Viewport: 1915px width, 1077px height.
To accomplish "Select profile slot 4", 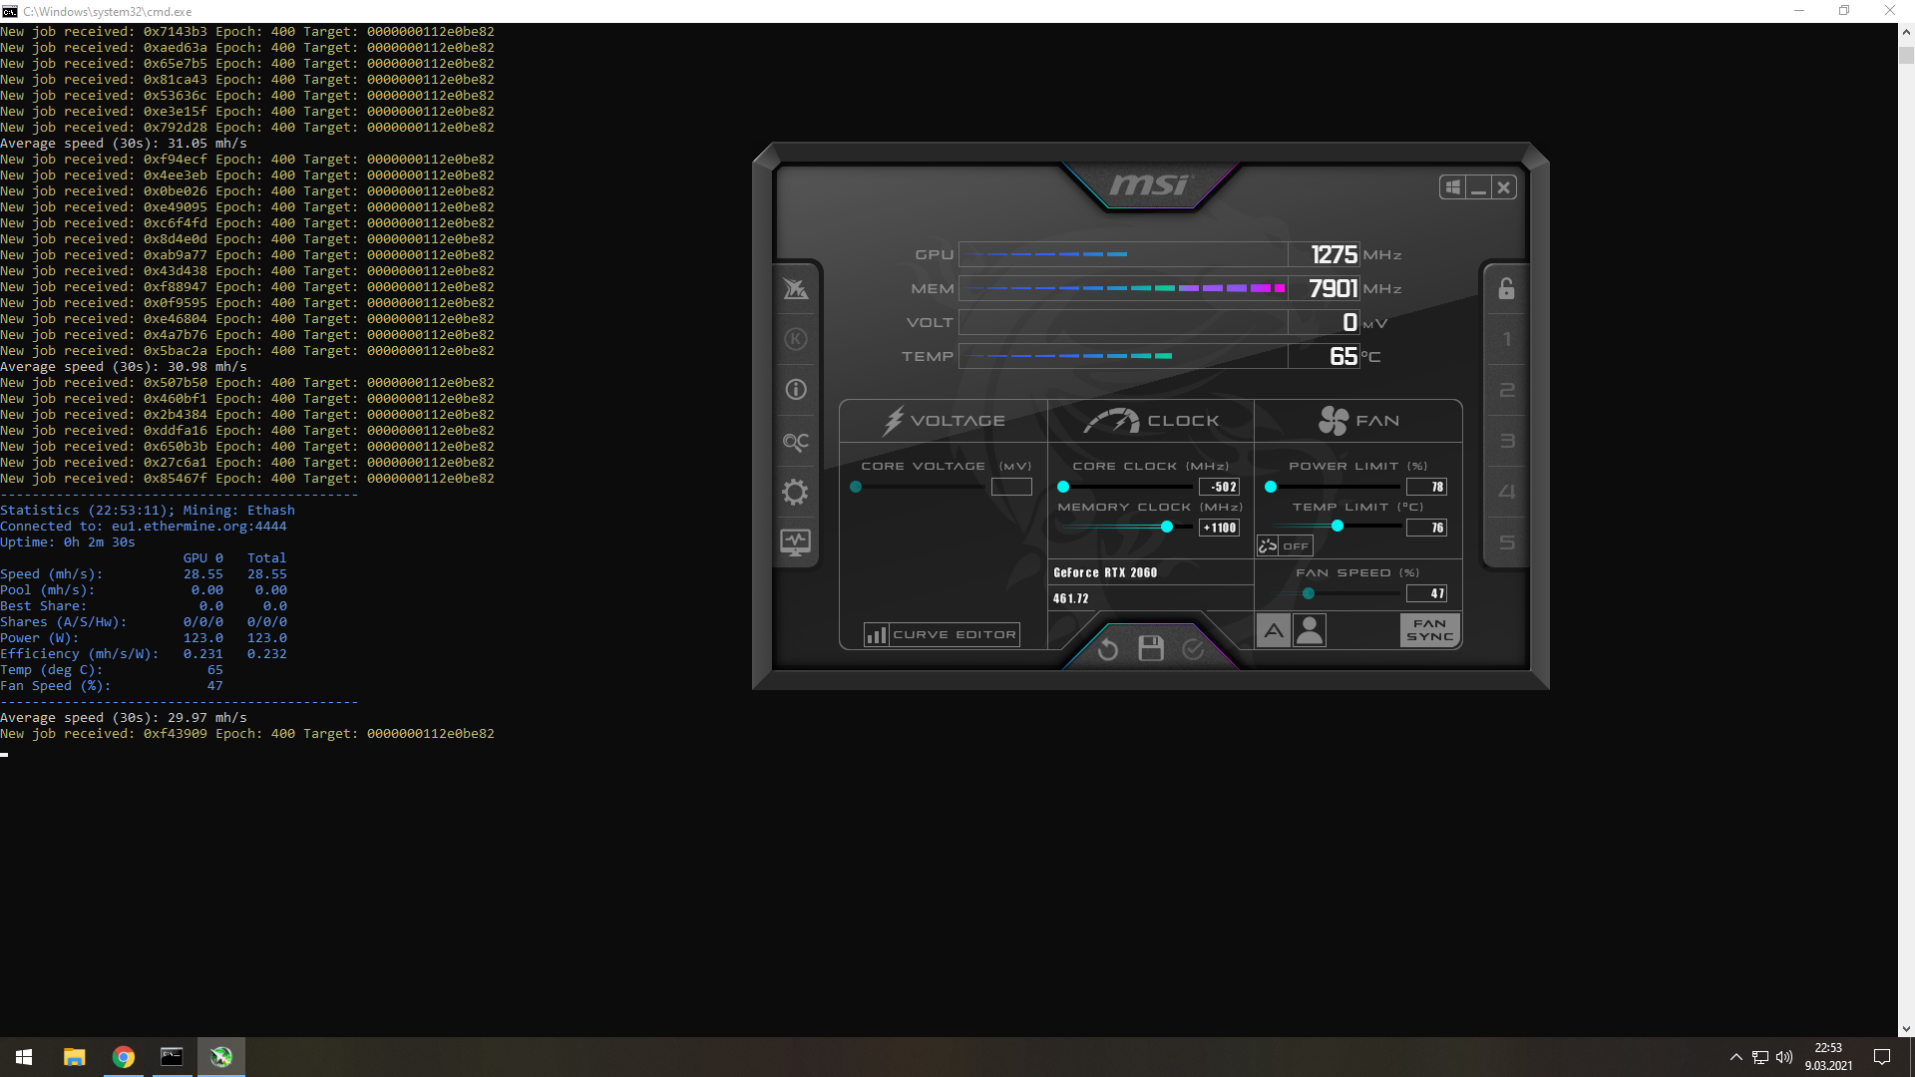I will pos(1506,492).
